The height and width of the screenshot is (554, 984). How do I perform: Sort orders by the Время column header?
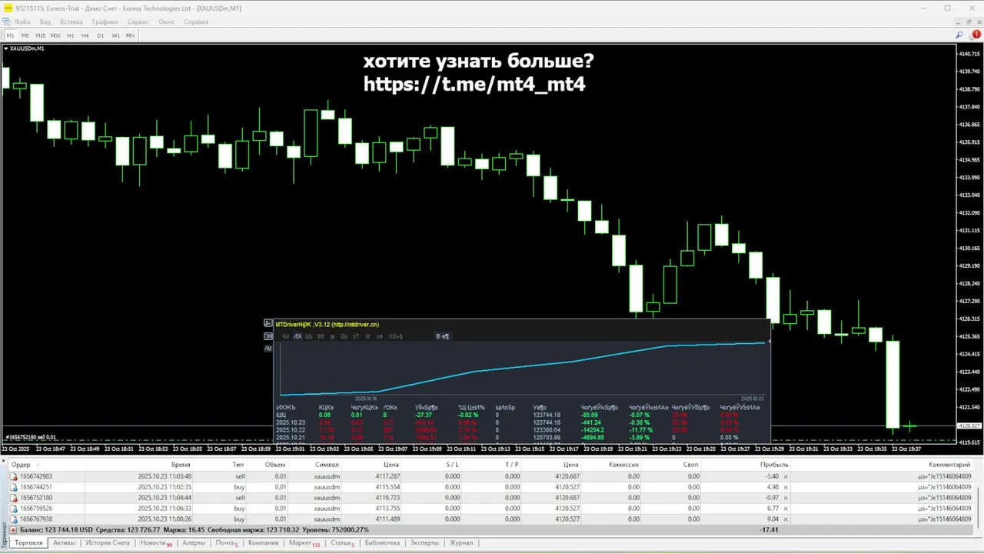(x=181, y=465)
